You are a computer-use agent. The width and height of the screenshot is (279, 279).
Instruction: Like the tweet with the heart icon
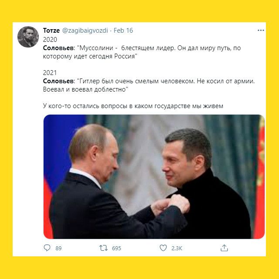click(x=163, y=248)
